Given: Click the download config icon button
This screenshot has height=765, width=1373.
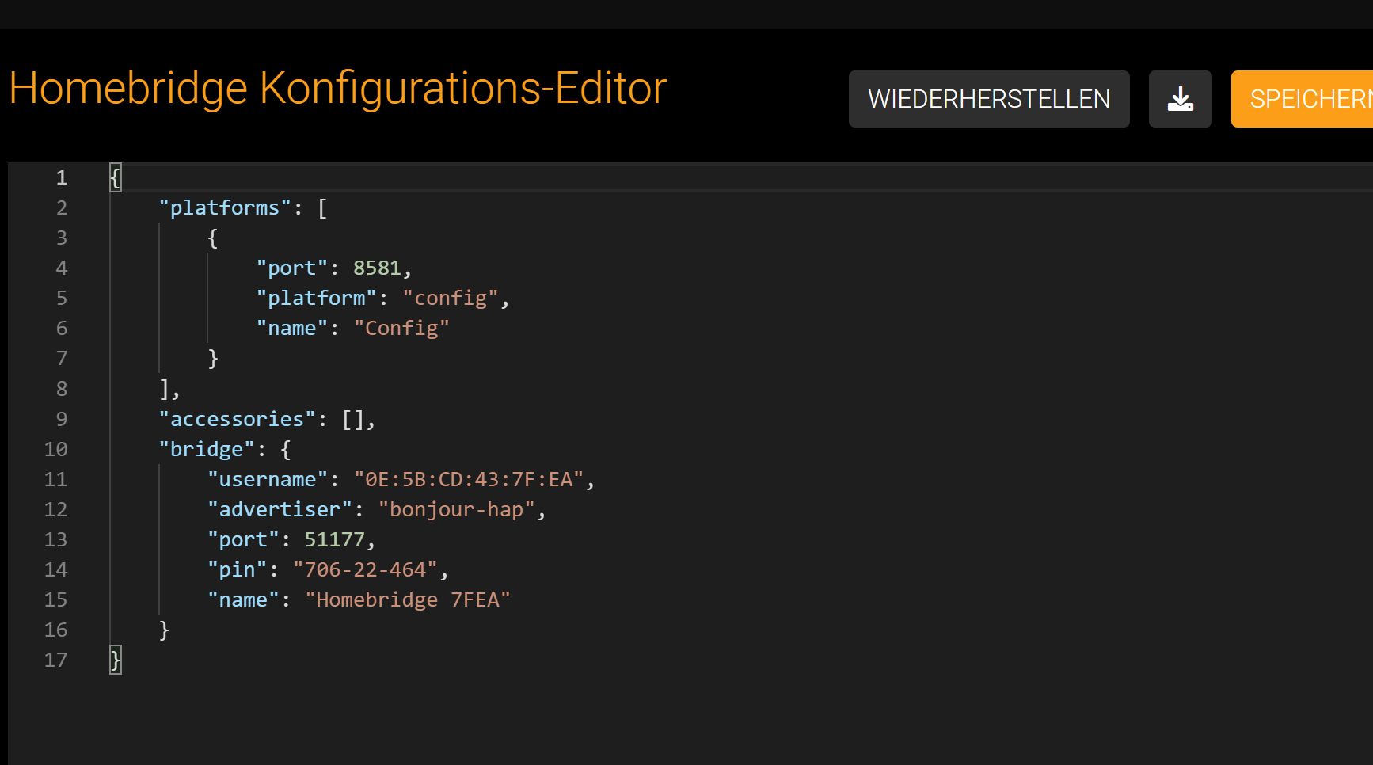Looking at the screenshot, I should click(x=1180, y=99).
